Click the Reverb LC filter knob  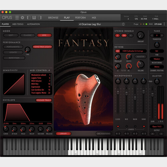[x=118, y=66]
